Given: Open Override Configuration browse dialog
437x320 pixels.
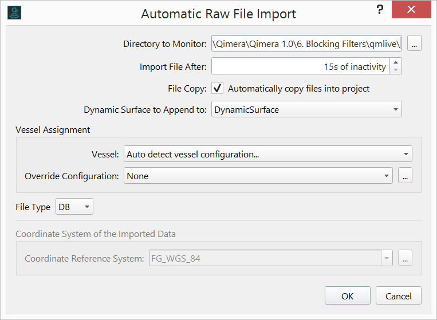Looking at the screenshot, I should point(405,176).
